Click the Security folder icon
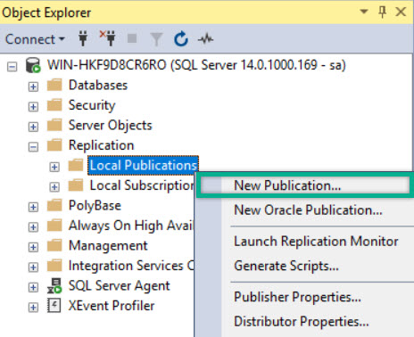414x337 pixels. click(54, 105)
